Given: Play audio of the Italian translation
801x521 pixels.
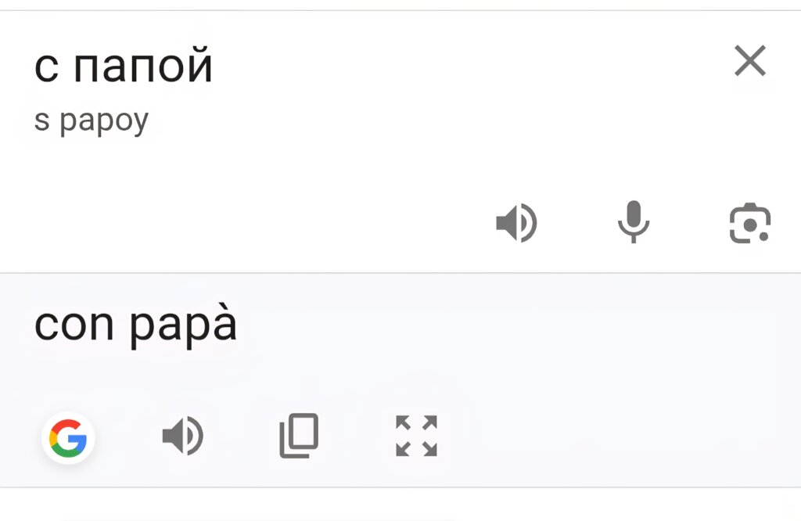Looking at the screenshot, I should pyautogui.click(x=182, y=436).
